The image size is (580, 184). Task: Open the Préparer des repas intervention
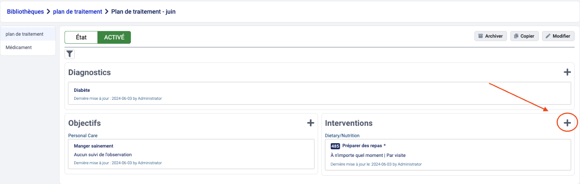click(362, 146)
